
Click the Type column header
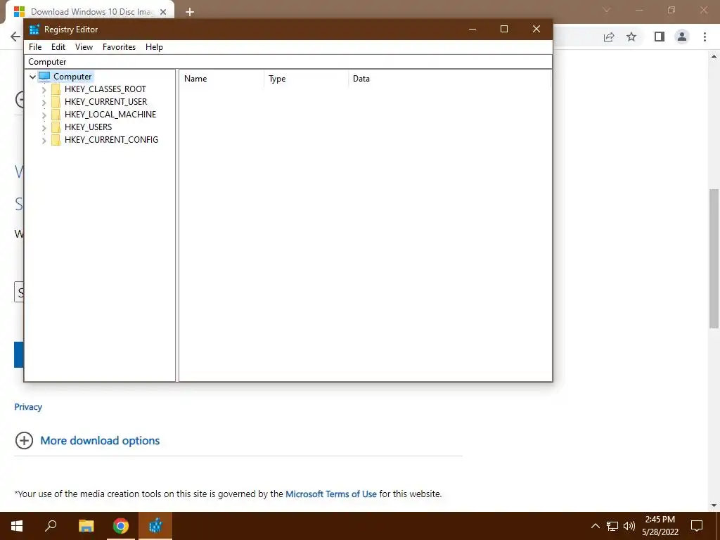[x=307, y=79]
